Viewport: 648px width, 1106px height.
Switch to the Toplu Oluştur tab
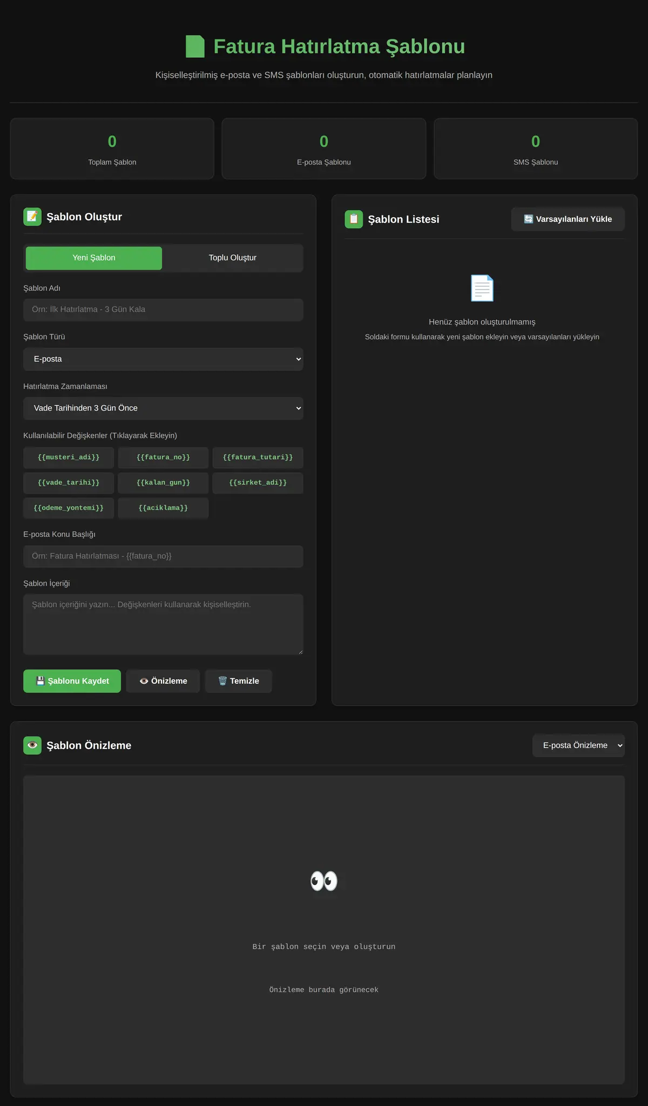[233, 258]
